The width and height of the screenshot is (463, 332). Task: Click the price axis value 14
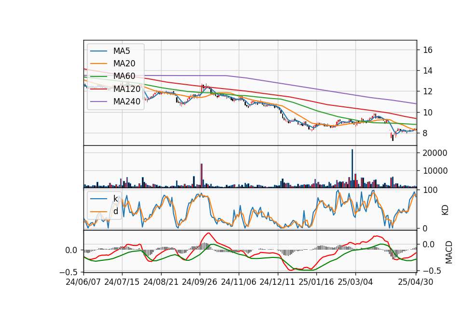pos(428,71)
